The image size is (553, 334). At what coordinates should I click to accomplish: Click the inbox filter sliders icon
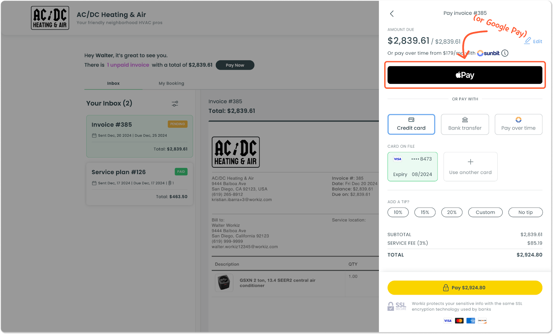tap(175, 104)
